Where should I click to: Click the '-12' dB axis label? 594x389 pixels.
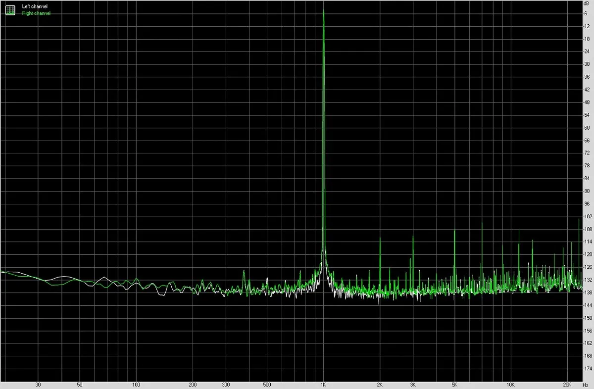tap(587, 26)
